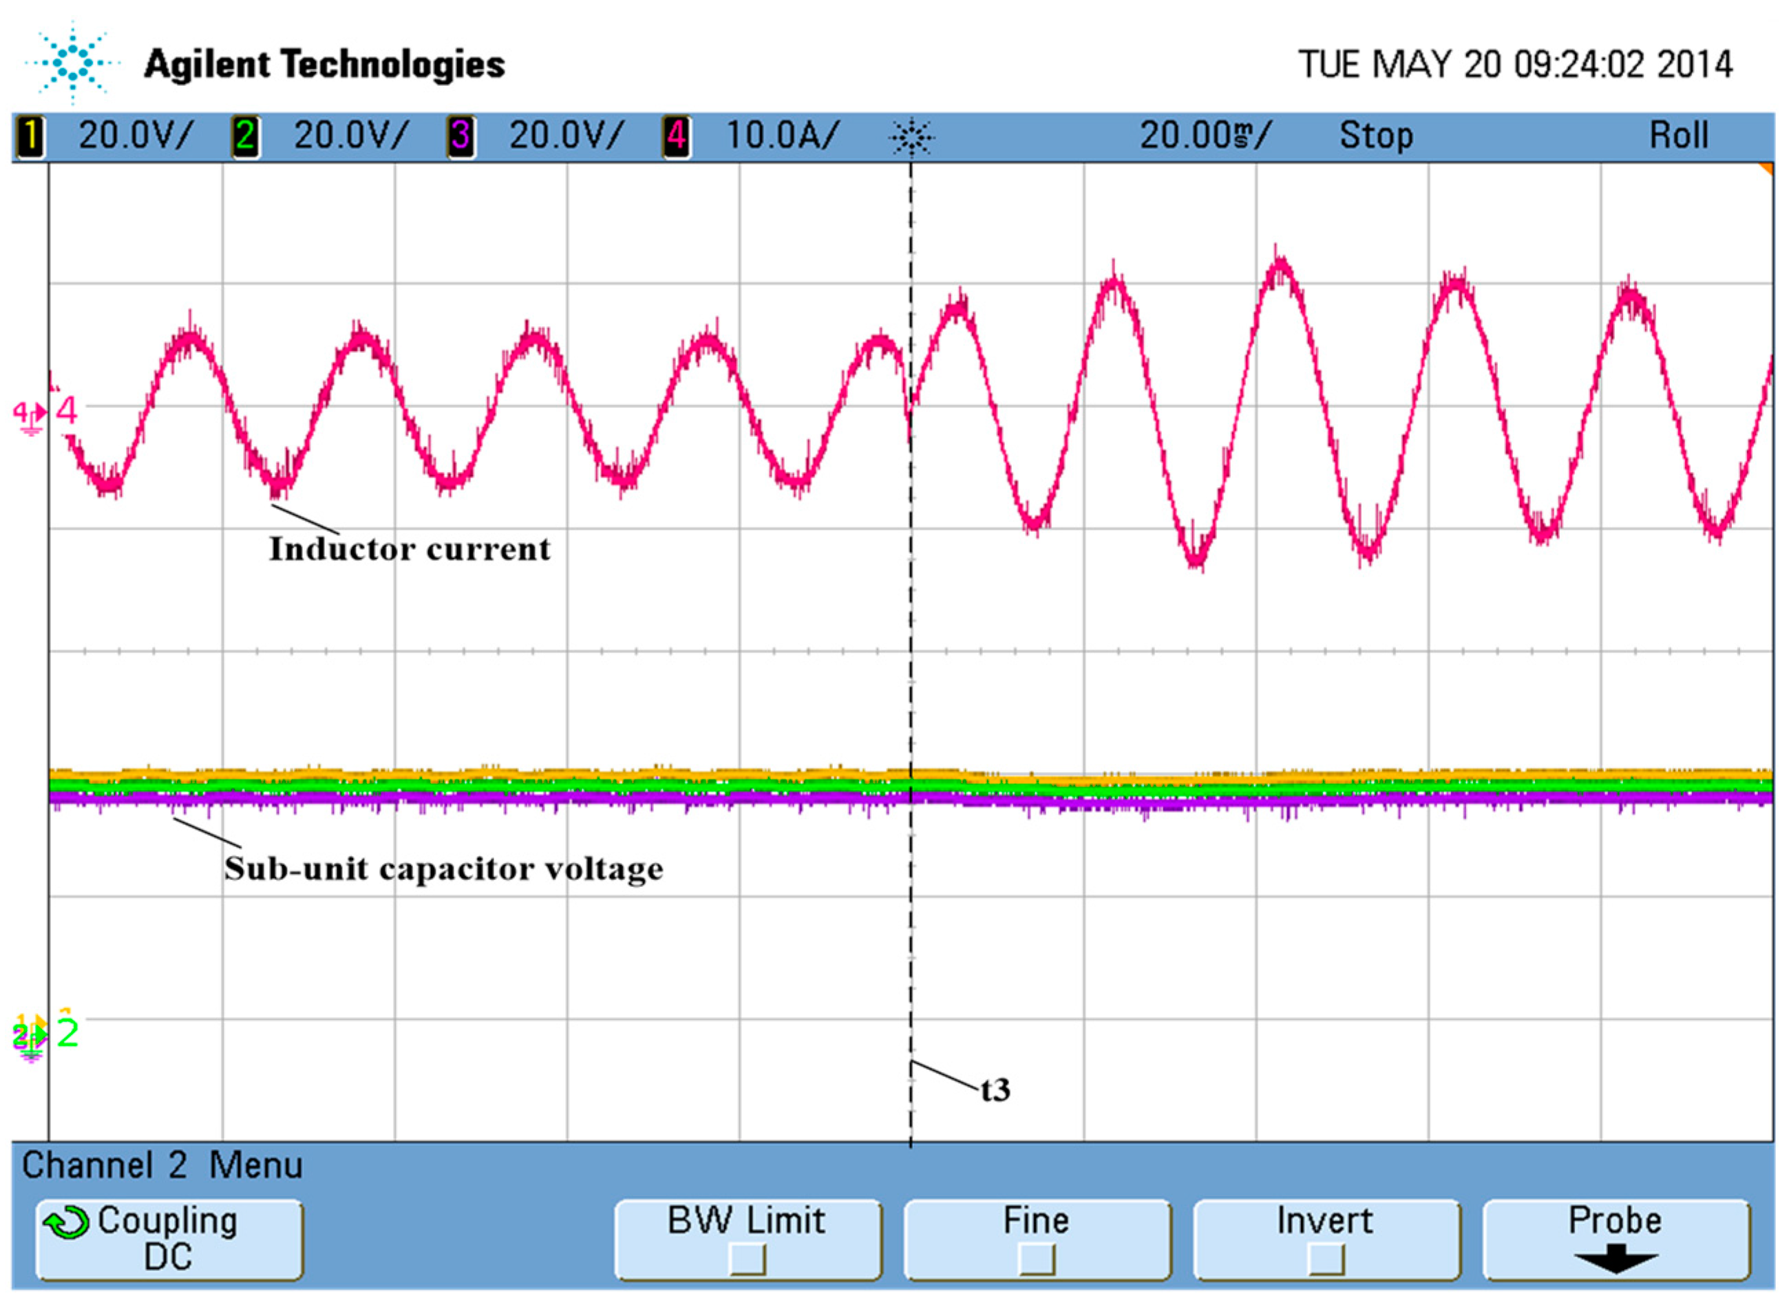Enable the Fine adjustment checkbox

click(x=1036, y=1259)
